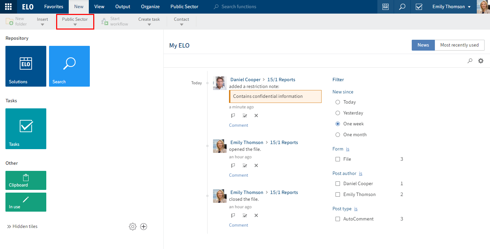
Task: Change the Form 'is' filter operator
Action: [x=348, y=149]
